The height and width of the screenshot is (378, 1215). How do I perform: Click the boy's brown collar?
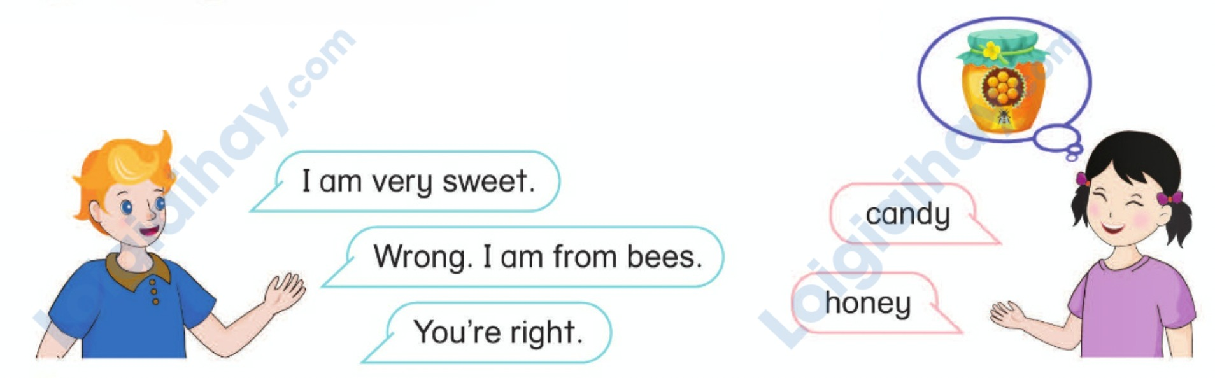(x=137, y=267)
